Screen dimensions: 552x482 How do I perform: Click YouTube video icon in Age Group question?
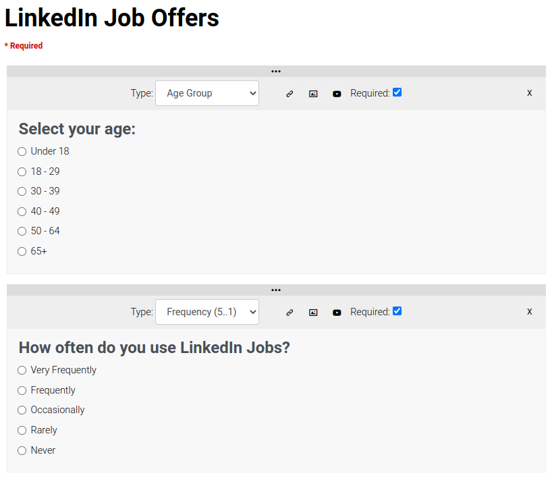pos(337,94)
